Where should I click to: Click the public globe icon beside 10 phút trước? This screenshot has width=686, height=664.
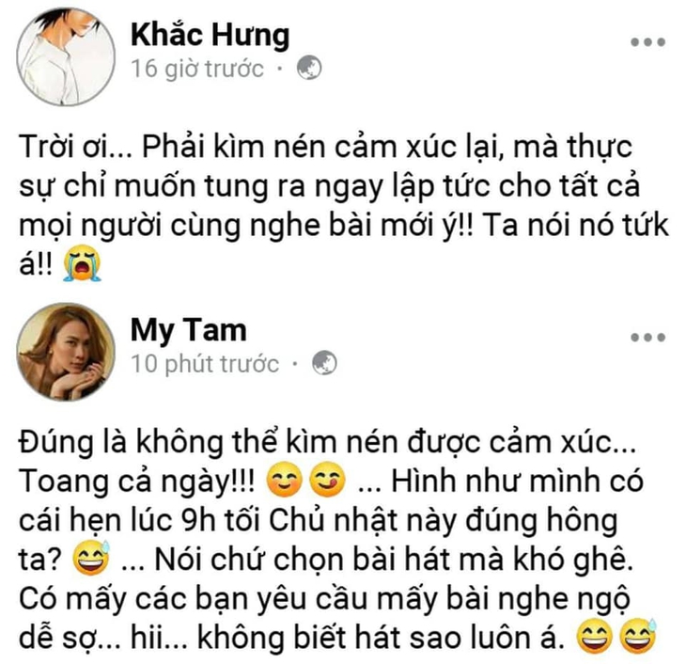[324, 363]
